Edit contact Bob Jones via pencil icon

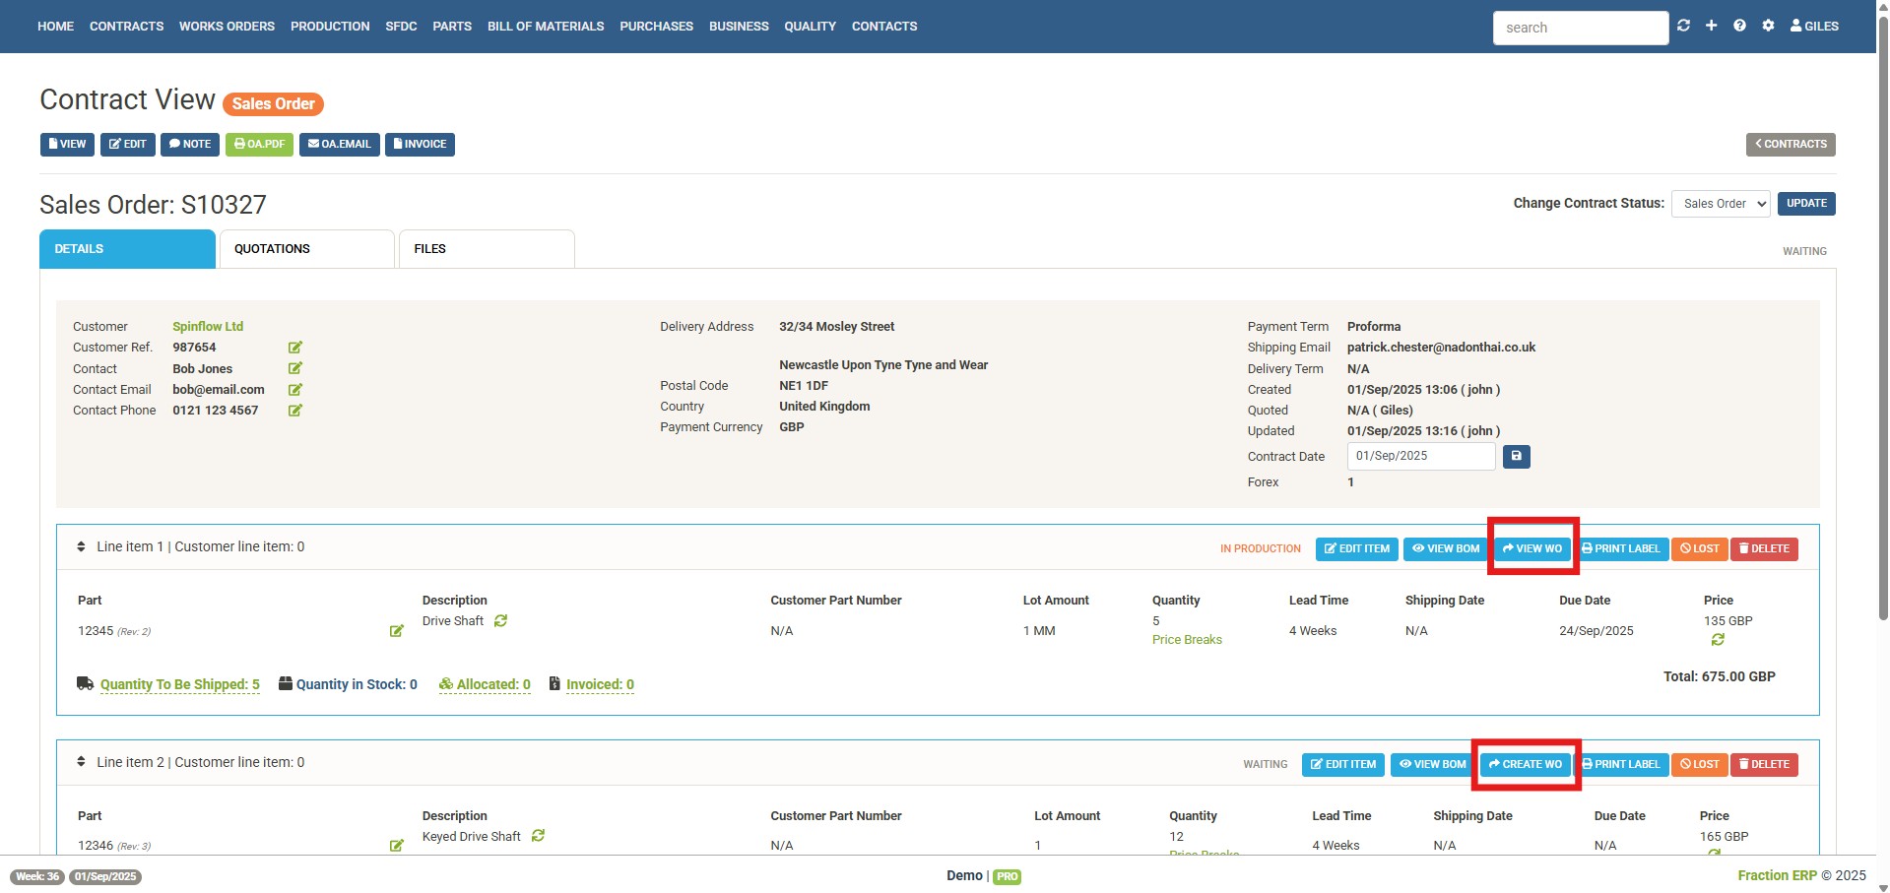tap(294, 368)
